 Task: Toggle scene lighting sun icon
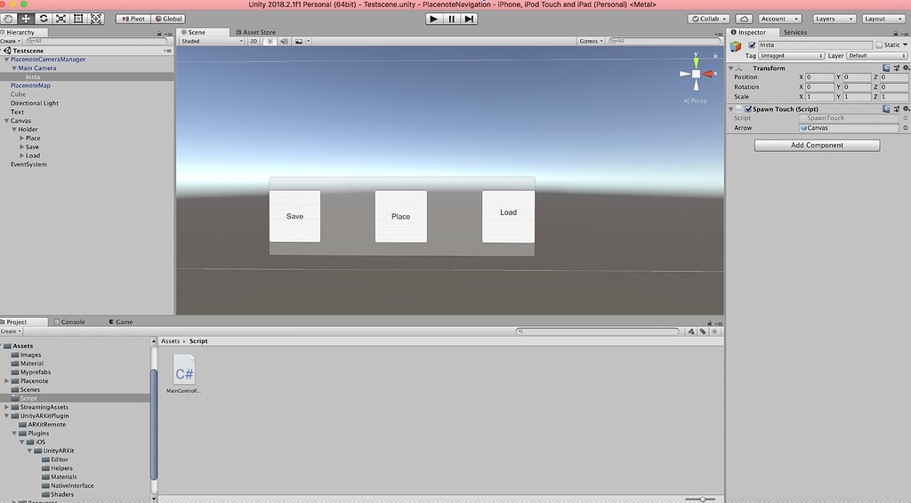coord(270,41)
